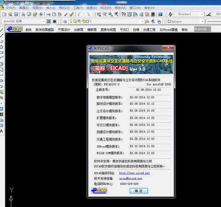Open the http://www.eicad.net link
Viewport: 221px width, 207px height.
pyautogui.click(x=134, y=173)
